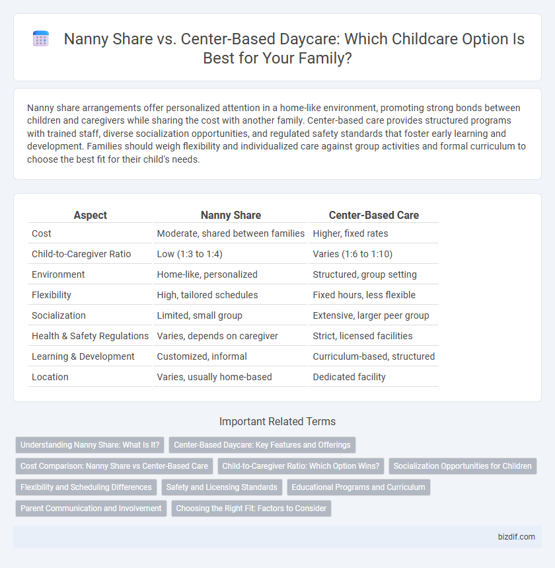Click 'Dedicated facility' cell
This screenshot has width=555, height=568.
click(x=373, y=377)
